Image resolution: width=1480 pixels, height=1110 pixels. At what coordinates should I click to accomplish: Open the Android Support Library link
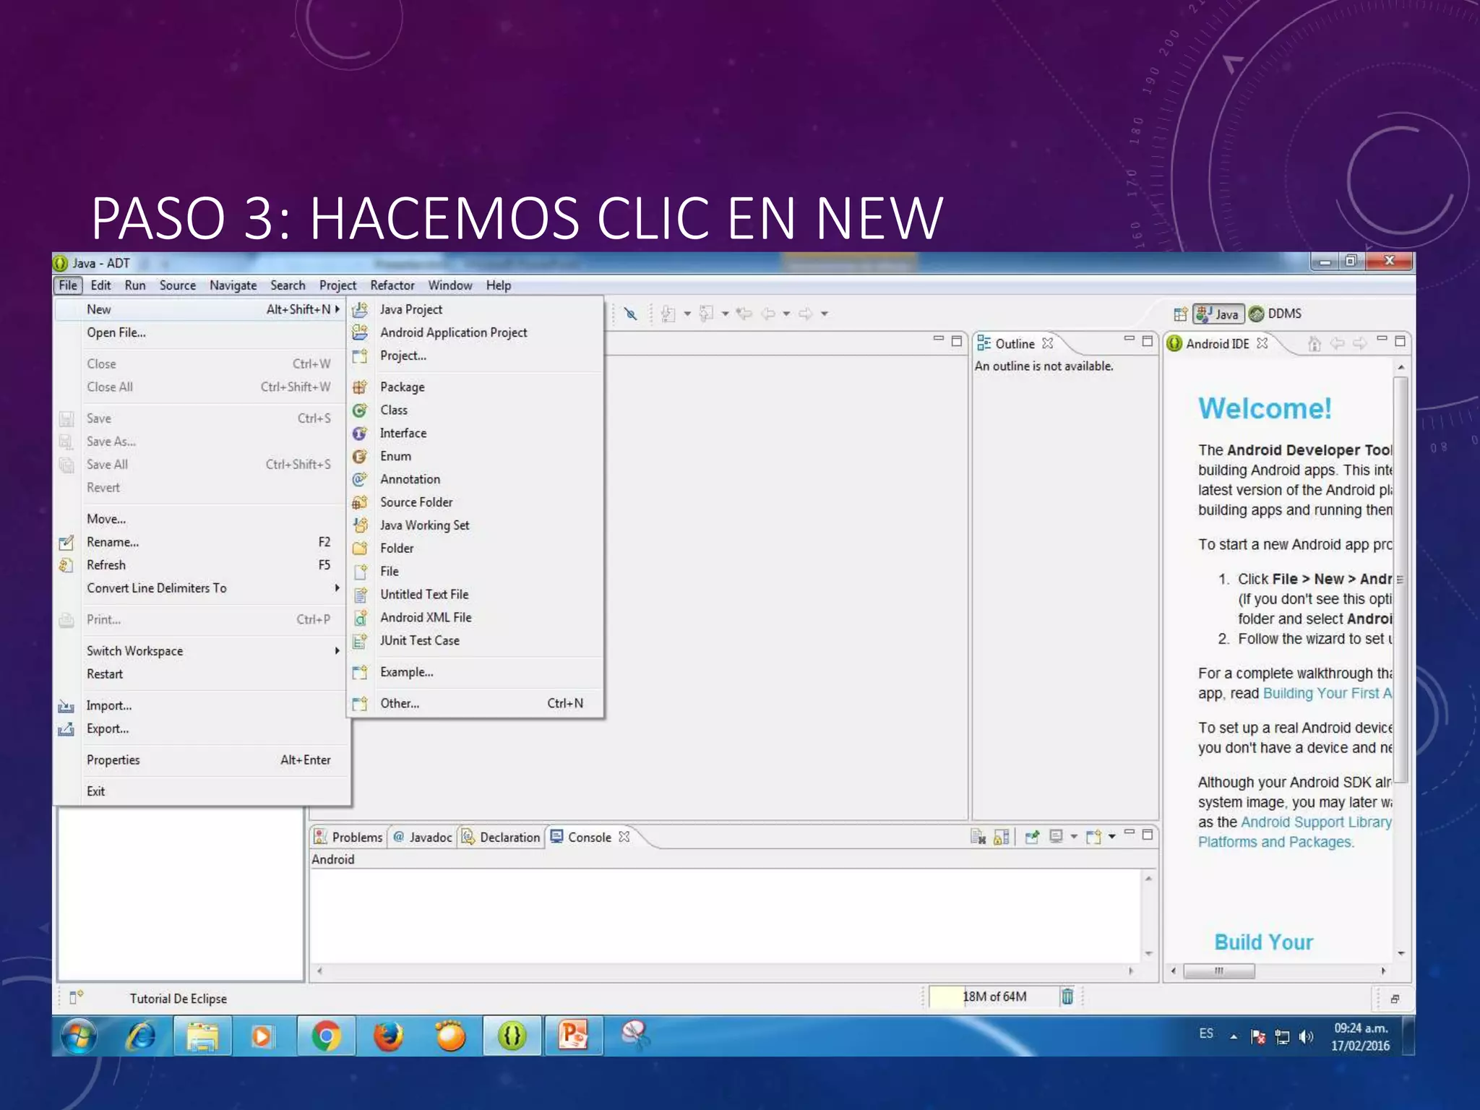click(x=1316, y=822)
